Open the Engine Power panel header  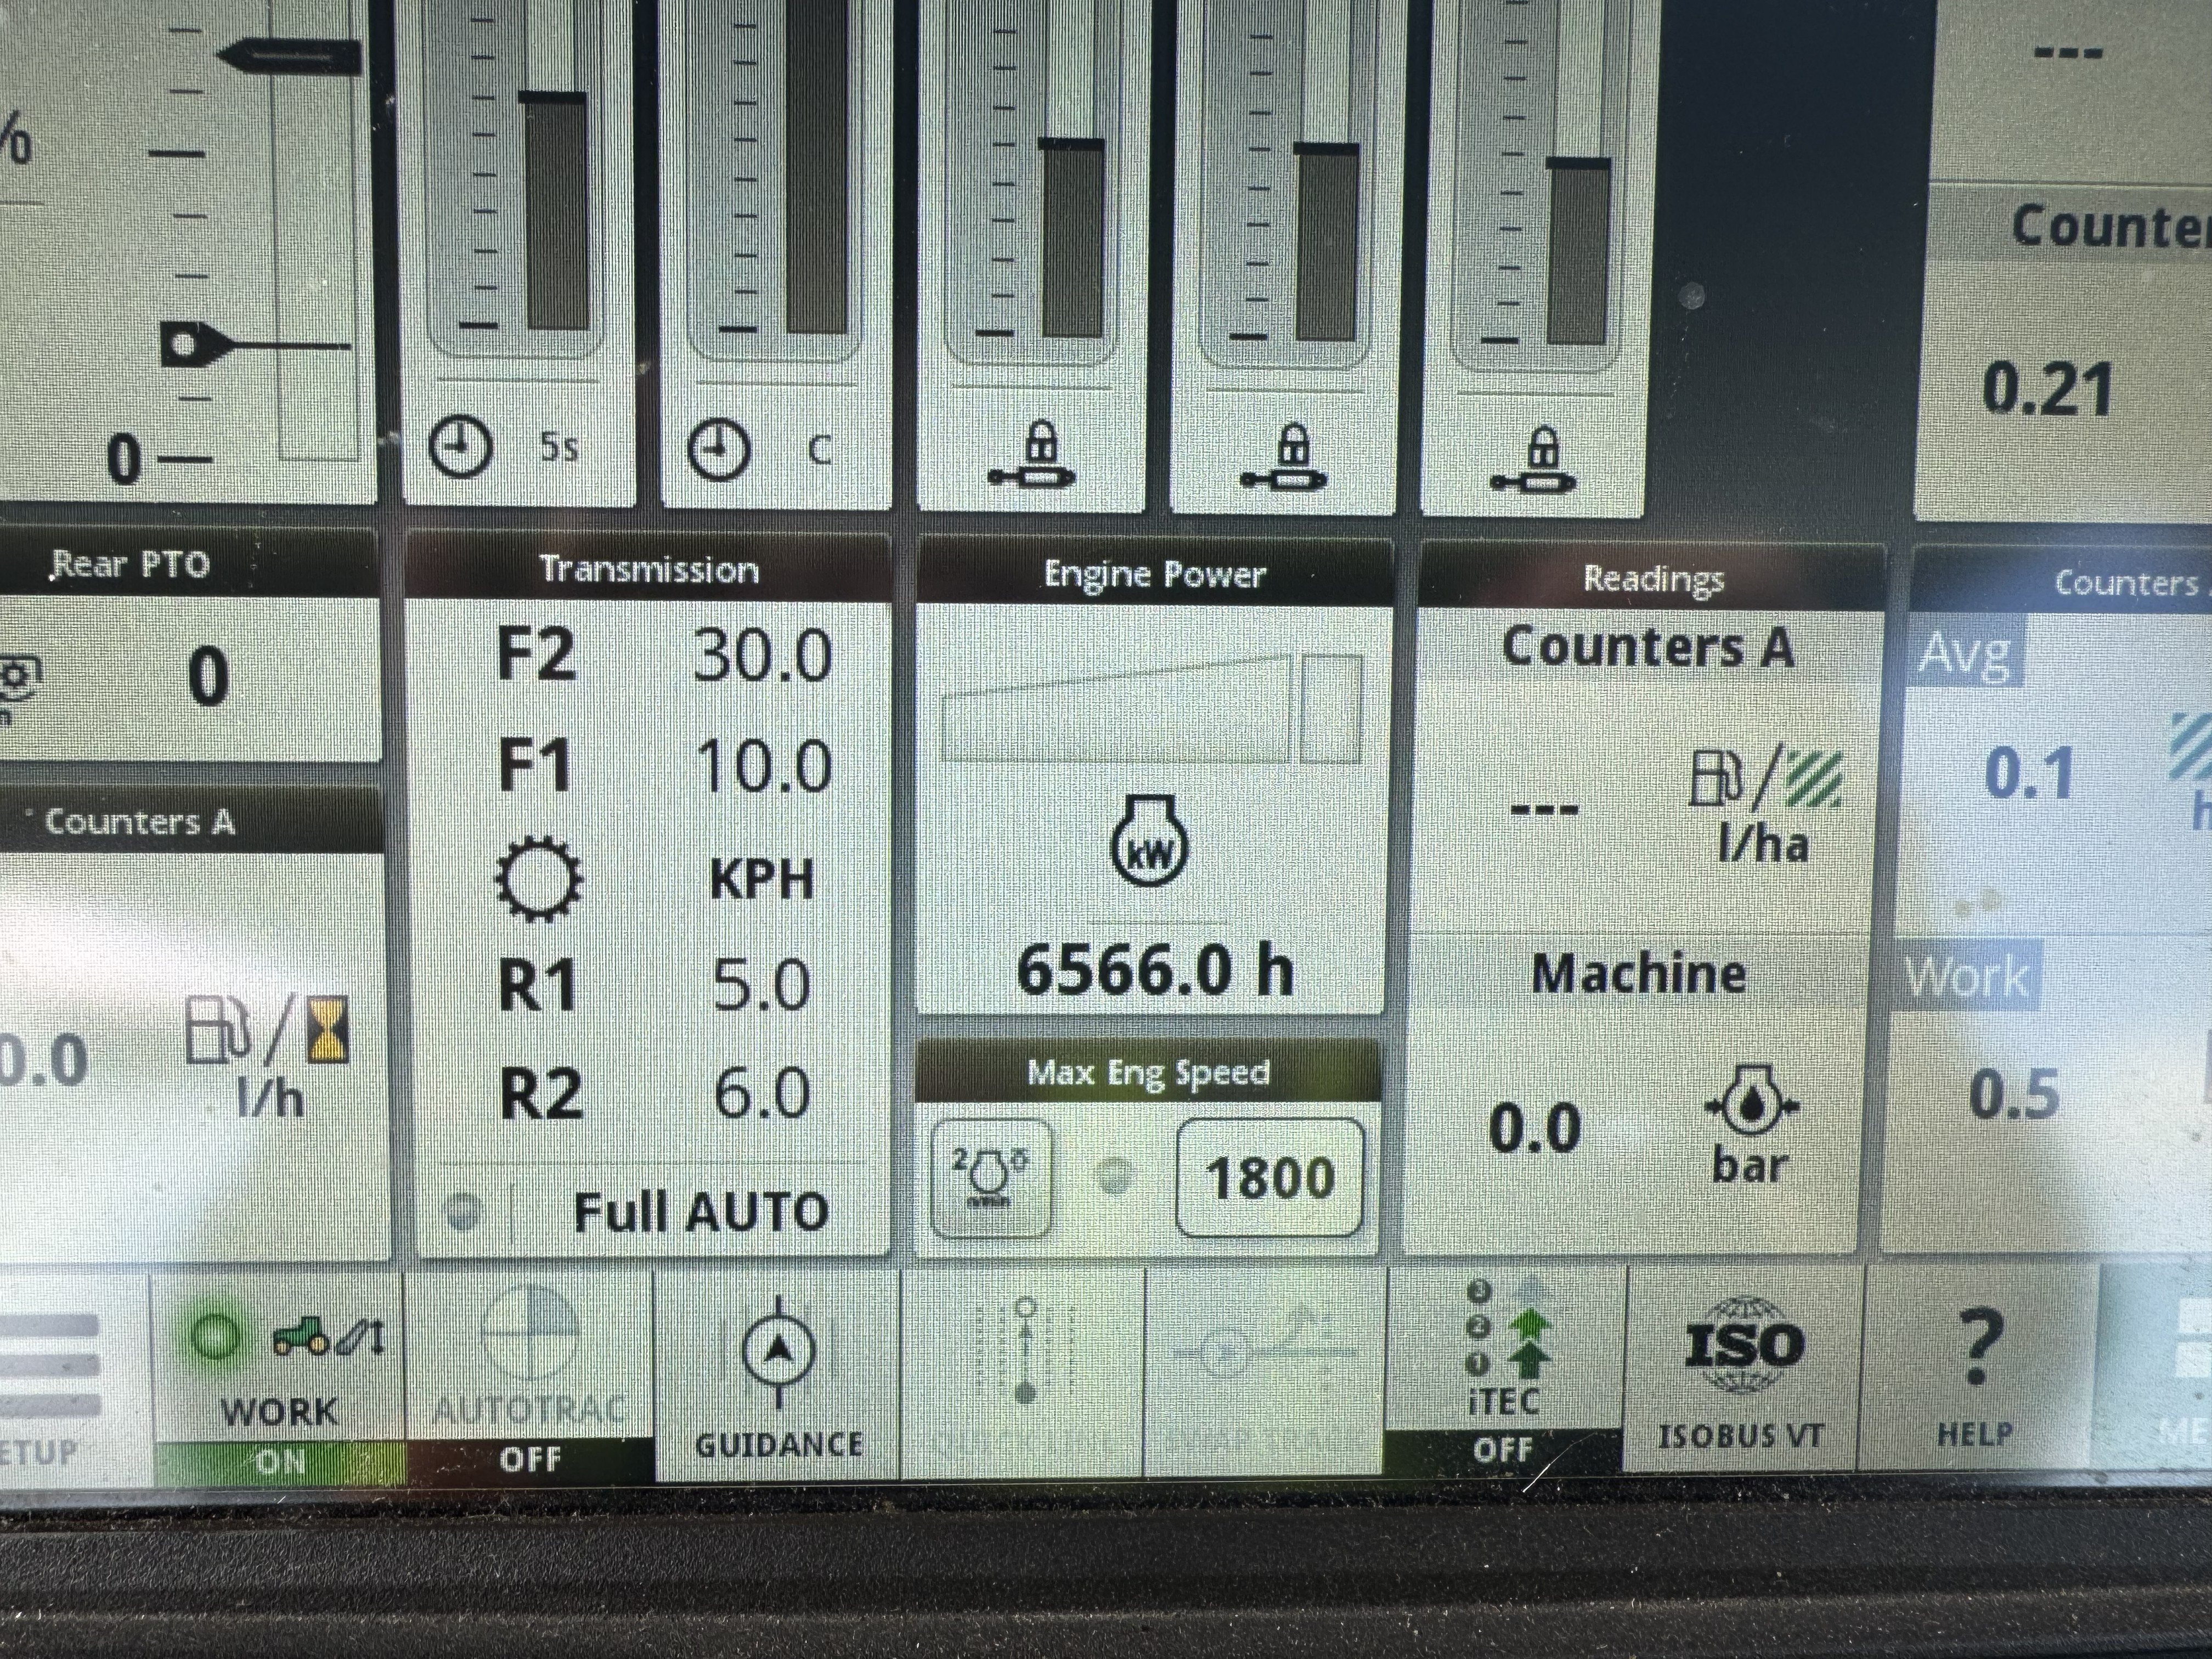(x=1154, y=574)
